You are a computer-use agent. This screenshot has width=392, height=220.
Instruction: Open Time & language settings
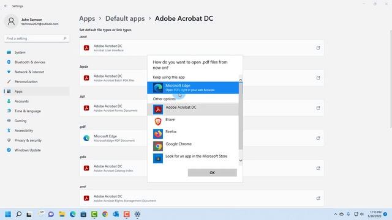(37, 111)
